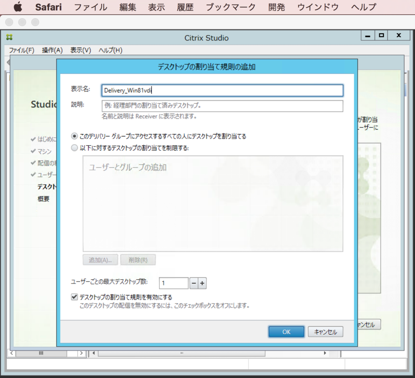The image size is (415, 378).
Task: Click left pane scroll-right arrow
Action: click(81, 353)
